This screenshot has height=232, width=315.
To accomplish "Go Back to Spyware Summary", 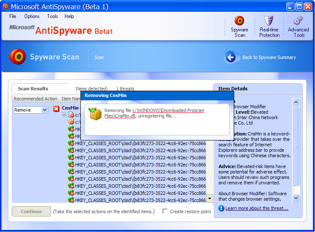I will point(269,57).
